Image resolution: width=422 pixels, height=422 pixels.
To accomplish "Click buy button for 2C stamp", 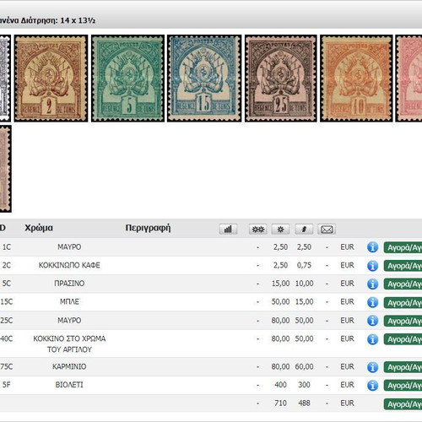I will [403, 266].
